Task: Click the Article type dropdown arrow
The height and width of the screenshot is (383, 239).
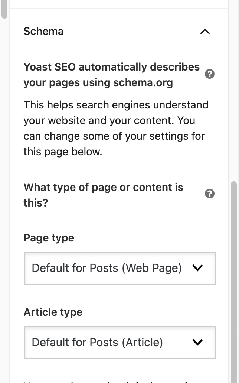Action: click(x=198, y=342)
